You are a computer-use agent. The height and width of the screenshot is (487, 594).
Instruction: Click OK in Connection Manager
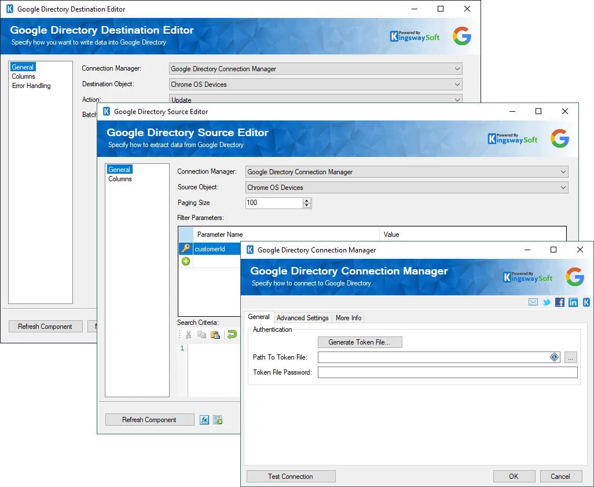514,477
